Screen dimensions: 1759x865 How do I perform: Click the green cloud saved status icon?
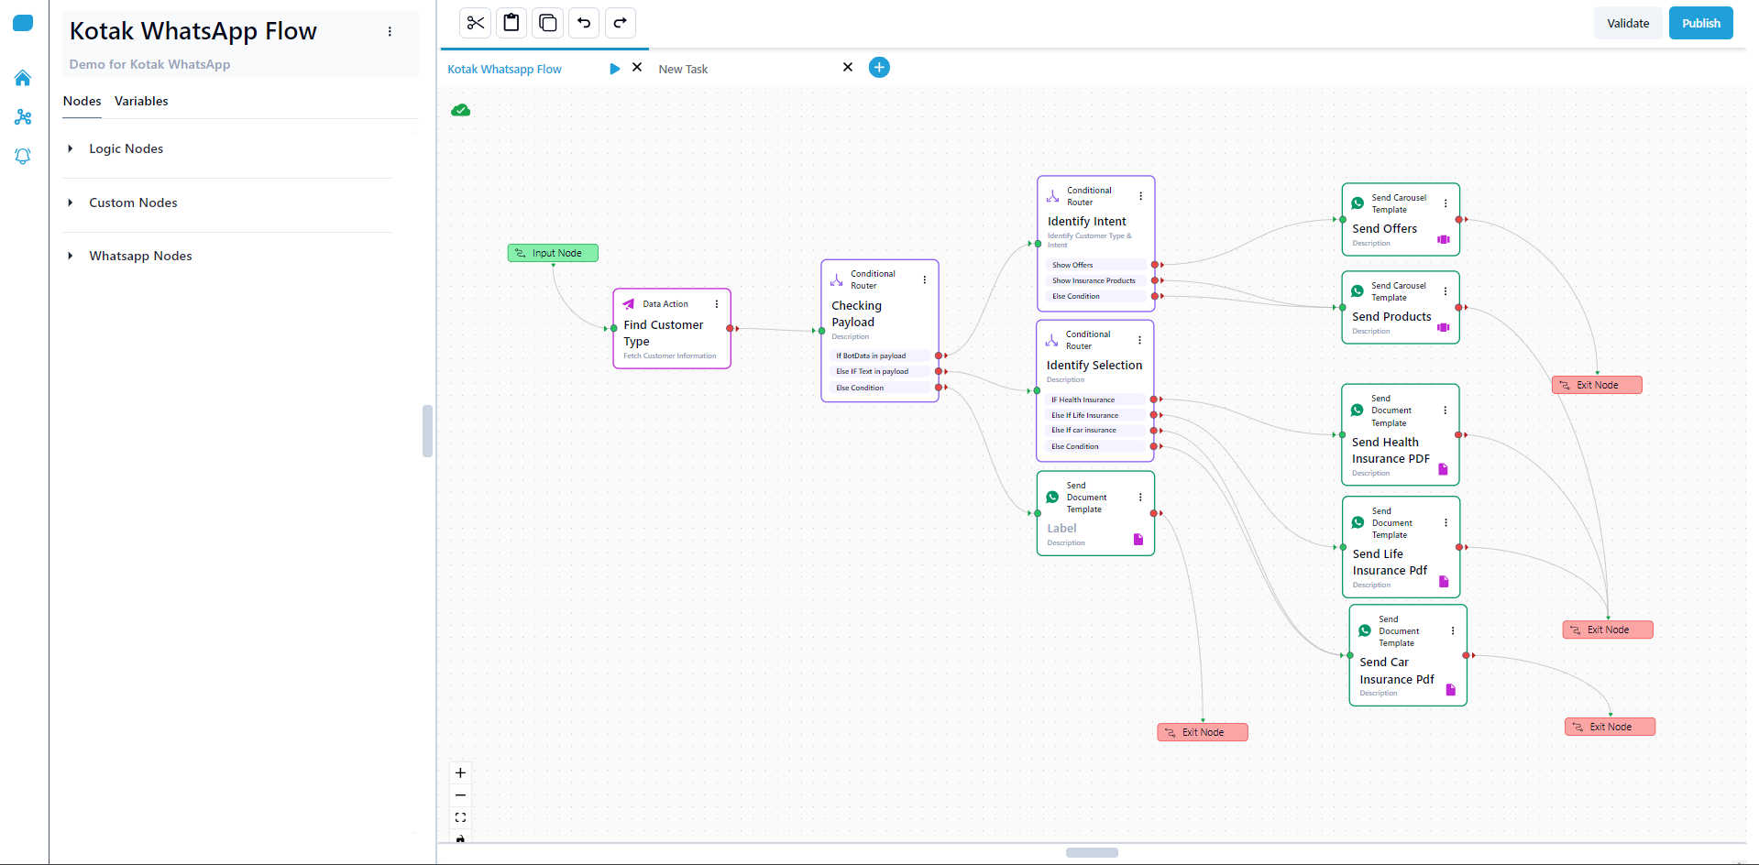coord(461,111)
